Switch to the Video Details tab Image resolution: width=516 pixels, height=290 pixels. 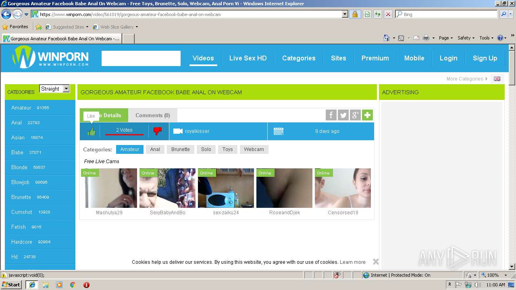click(x=104, y=115)
